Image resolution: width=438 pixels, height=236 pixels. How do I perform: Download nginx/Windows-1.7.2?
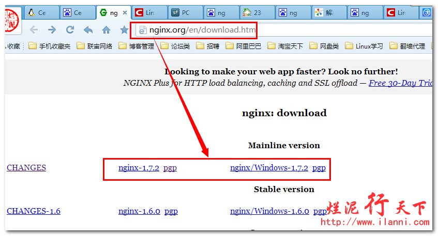(269, 168)
